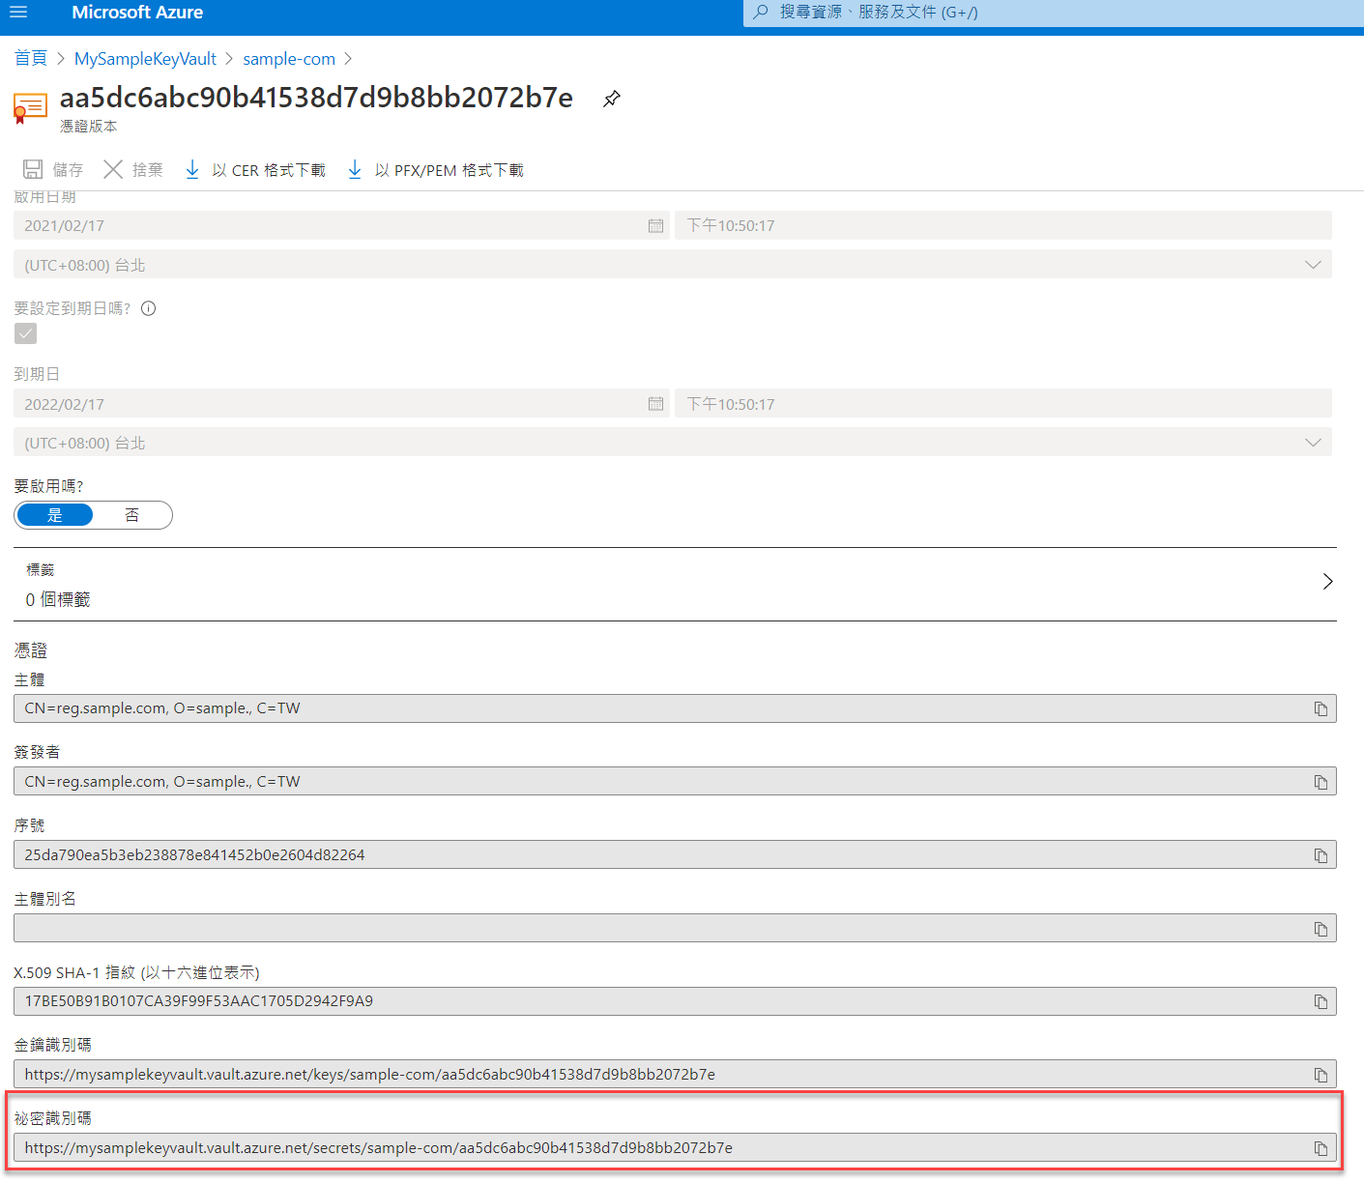Copy the serial number value

pos(1320,855)
